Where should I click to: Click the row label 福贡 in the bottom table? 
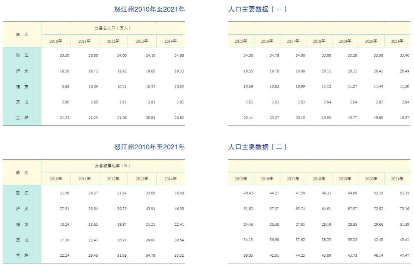(22, 224)
